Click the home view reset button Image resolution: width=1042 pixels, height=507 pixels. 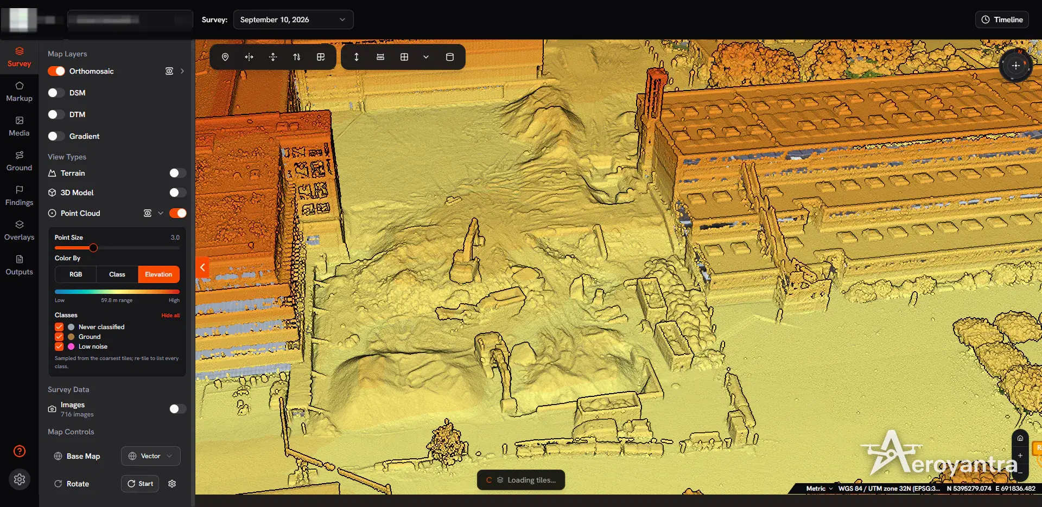coord(1020,438)
